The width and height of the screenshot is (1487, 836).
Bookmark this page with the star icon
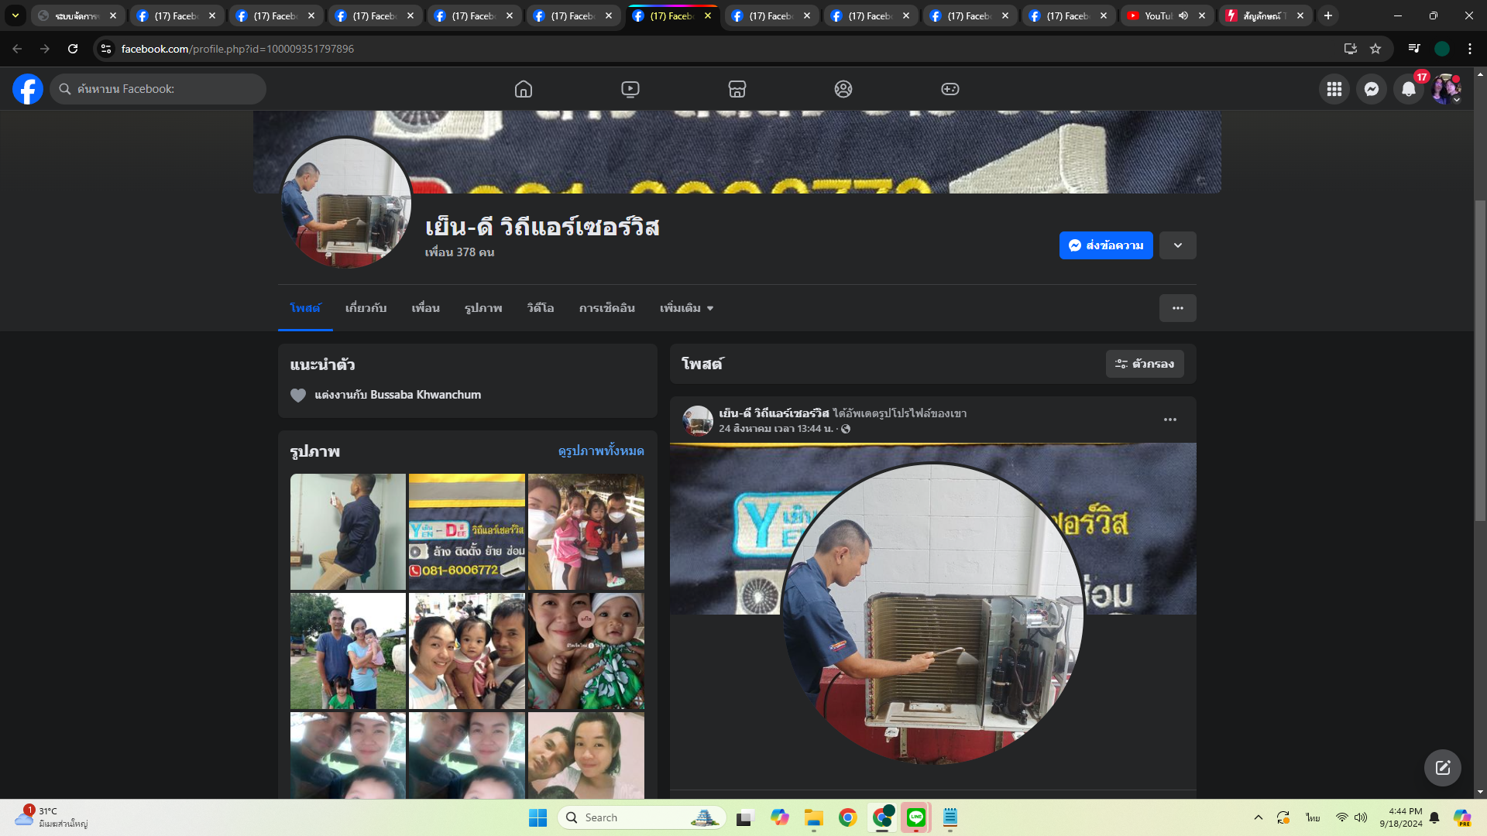click(x=1375, y=49)
